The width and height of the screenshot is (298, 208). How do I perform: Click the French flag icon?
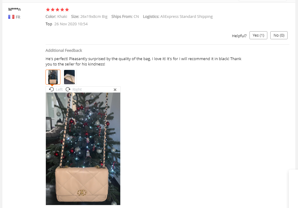[x=11, y=17]
